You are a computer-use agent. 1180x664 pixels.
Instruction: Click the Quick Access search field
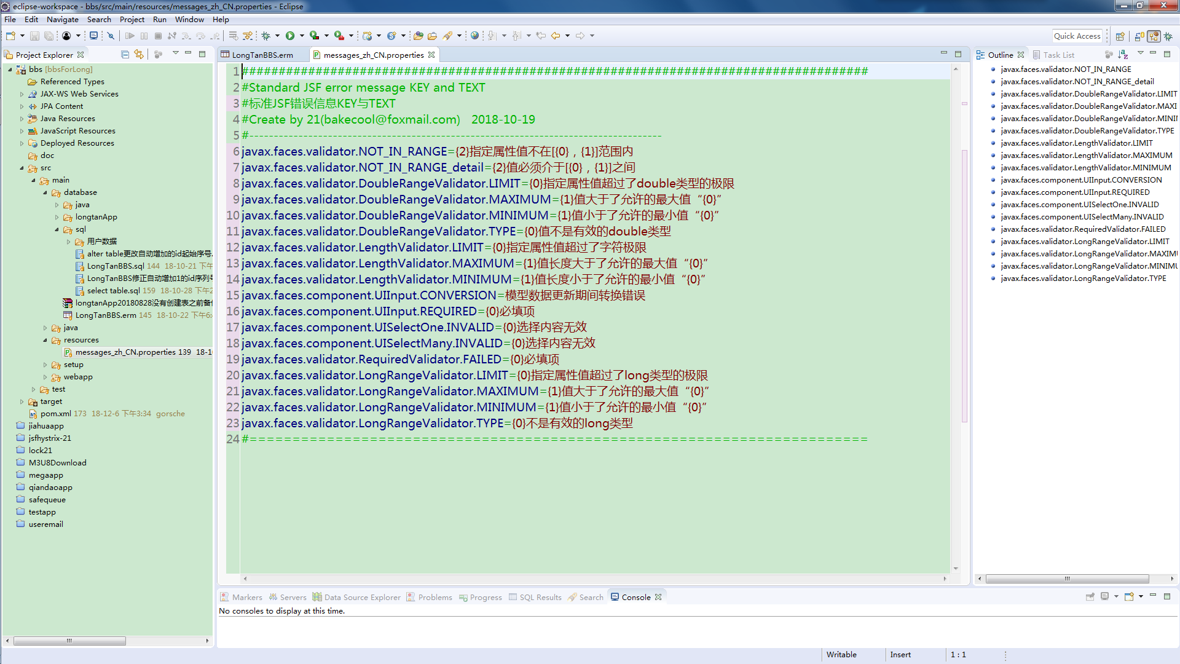pyautogui.click(x=1077, y=36)
